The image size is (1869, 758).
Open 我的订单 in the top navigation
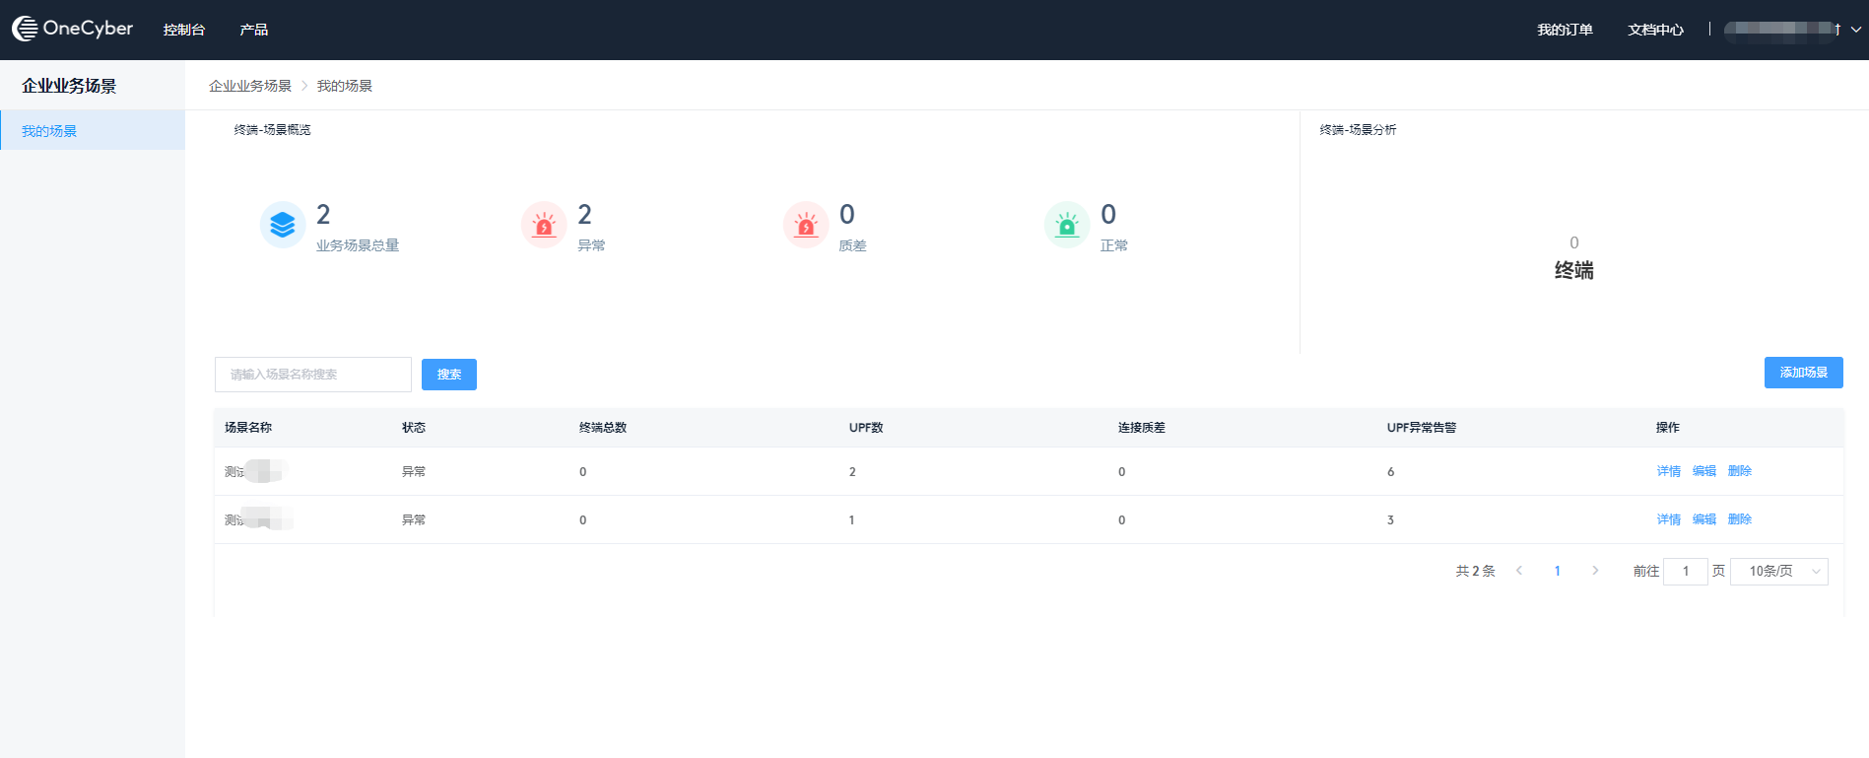(x=1565, y=30)
